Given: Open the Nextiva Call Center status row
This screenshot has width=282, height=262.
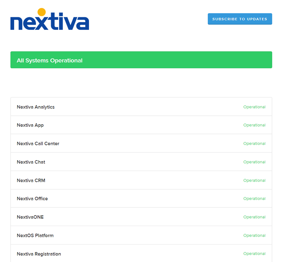Looking at the screenshot, I should tap(38, 143).
